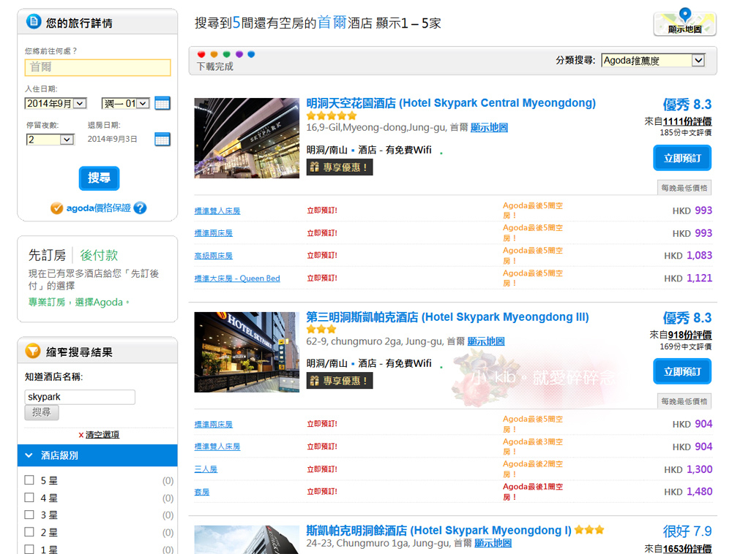Open Skypark Myeongdong III hotel photo
Image resolution: width=732 pixels, height=554 pixels.
247,352
